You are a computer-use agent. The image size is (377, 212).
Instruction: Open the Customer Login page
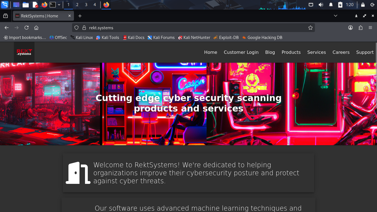point(241,52)
